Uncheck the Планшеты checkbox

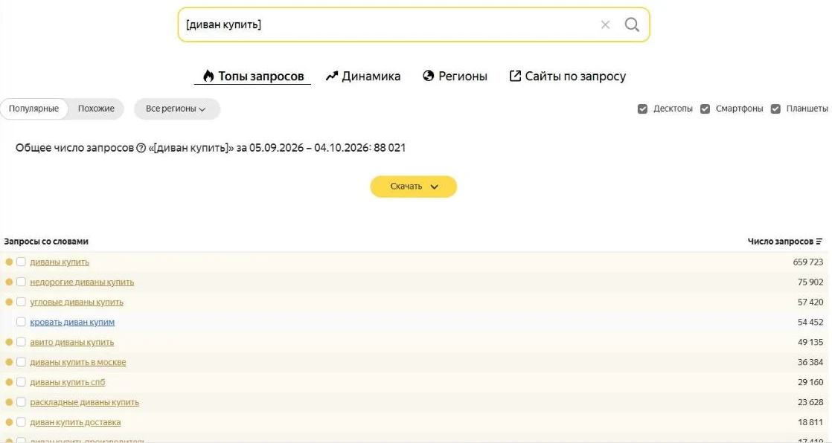775,109
